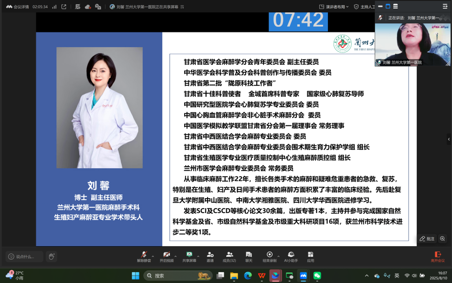Image resolution: width=452 pixels, height=283 pixels.
Task: Expand recording options next to 结束录制
Action: (x=278, y=256)
